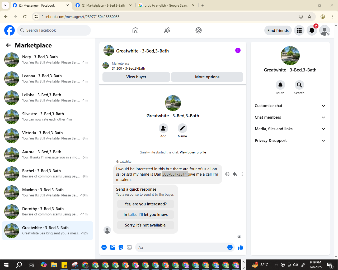Open Leanna 3-Bed,3-Bath conversation
The width and height of the screenshot is (338, 270).
pos(48,79)
